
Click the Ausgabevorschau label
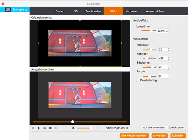click(x=42, y=69)
